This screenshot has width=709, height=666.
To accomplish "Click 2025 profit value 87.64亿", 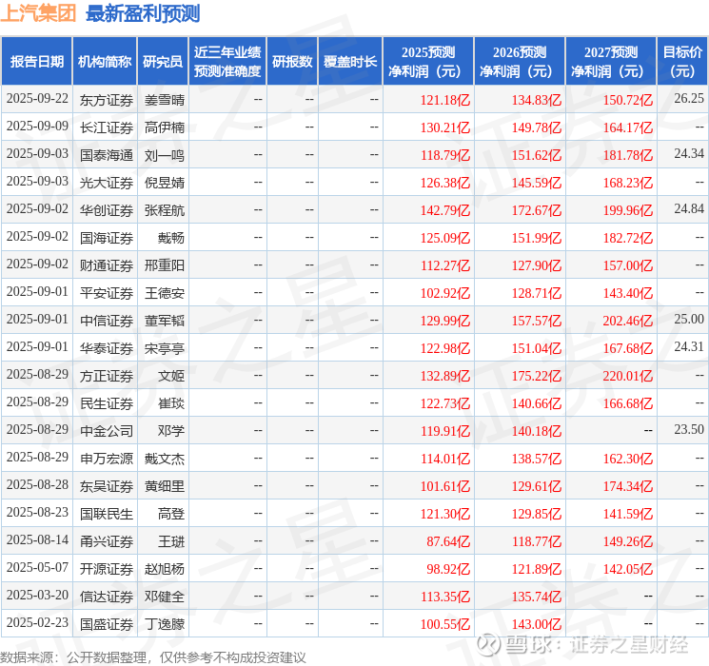I will coord(448,541).
